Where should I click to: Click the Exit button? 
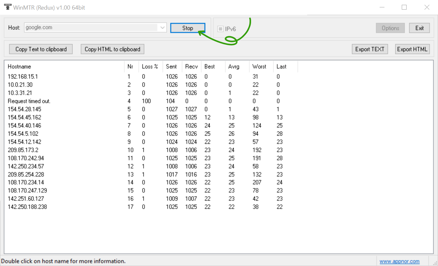[419, 28]
